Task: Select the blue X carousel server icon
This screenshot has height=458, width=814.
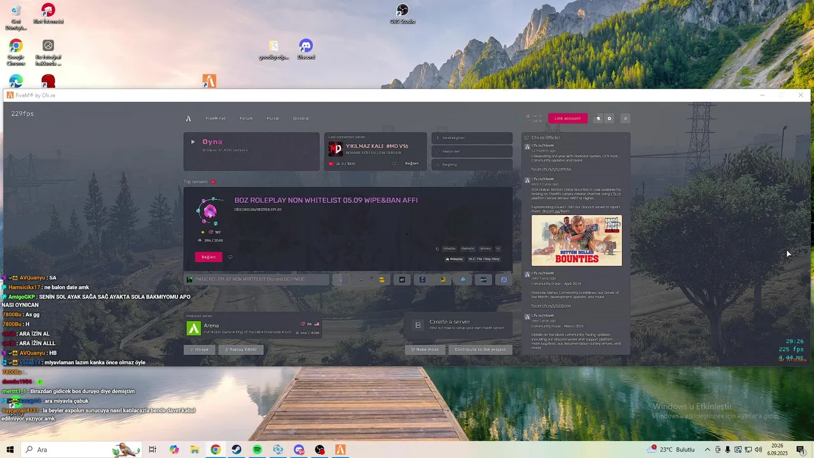Action: click(504, 279)
